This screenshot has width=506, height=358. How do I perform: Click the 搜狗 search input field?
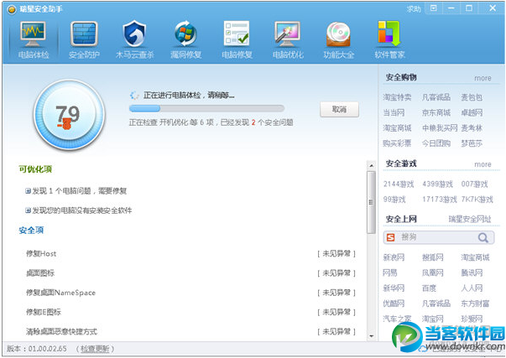point(439,238)
